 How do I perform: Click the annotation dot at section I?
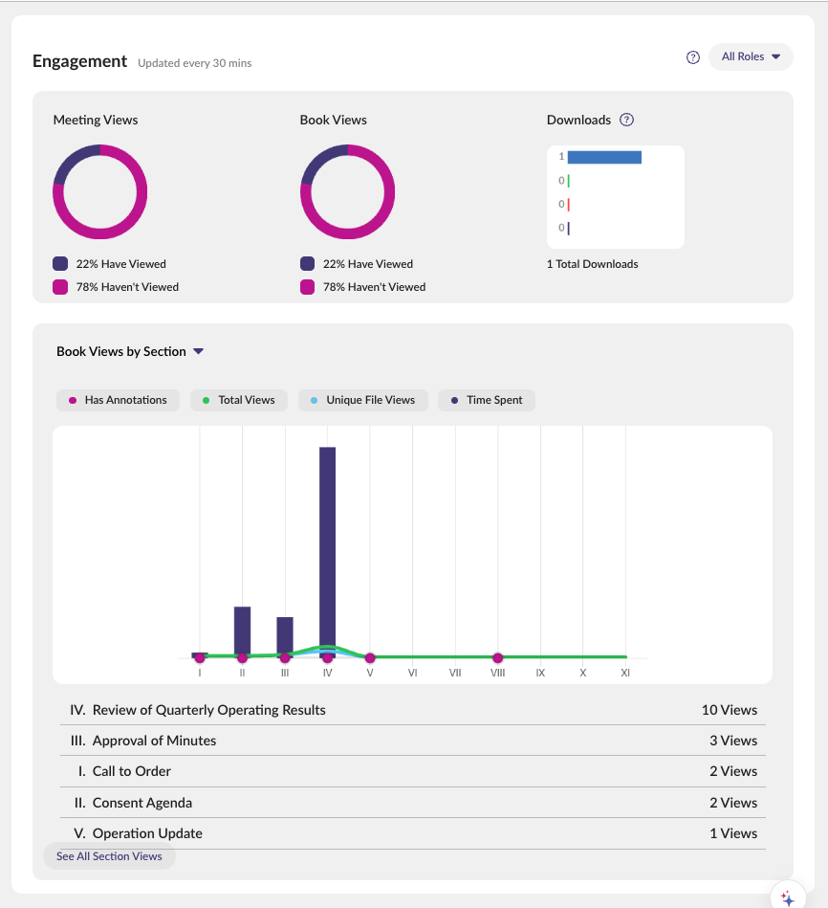[200, 658]
